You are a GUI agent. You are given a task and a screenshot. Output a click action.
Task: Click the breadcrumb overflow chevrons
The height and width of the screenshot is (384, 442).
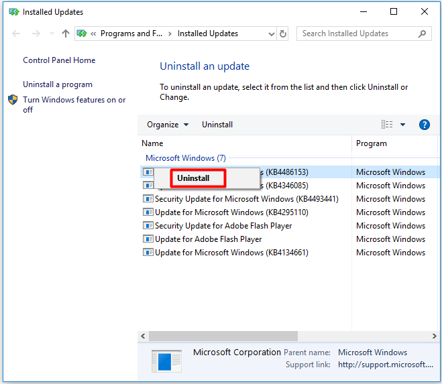tap(93, 34)
